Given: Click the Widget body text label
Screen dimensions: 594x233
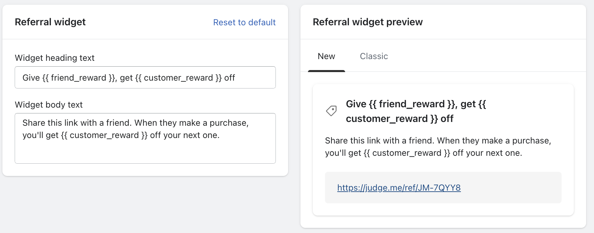Looking at the screenshot, I should pyautogui.click(x=49, y=105).
